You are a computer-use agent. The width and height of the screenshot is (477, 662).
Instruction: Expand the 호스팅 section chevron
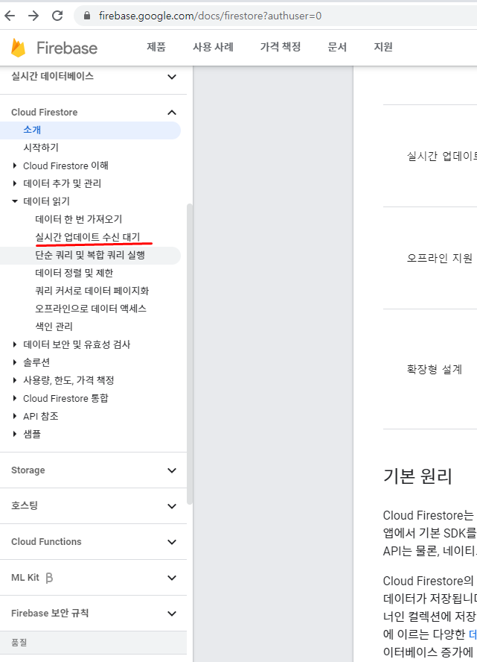point(171,506)
